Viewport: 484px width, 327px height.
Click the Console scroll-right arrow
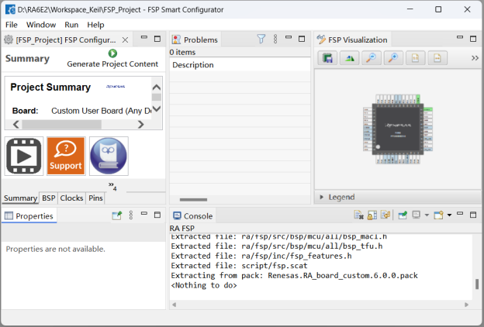point(466,305)
